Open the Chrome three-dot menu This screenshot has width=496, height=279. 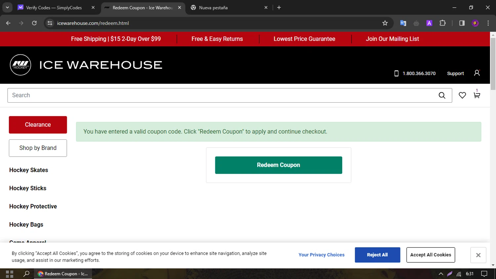point(488,23)
